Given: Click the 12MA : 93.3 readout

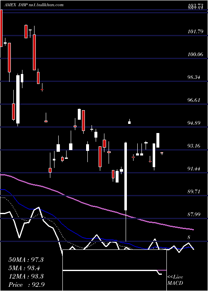Looking at the screenshot, I should [x=26, y=276].
